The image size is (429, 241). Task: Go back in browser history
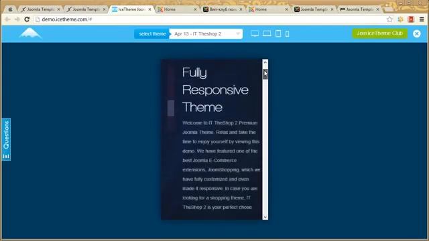(7, 19)
